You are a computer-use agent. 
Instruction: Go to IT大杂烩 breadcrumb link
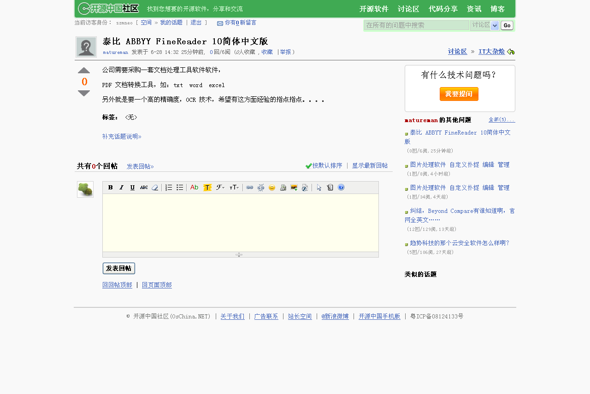point(491,52)
